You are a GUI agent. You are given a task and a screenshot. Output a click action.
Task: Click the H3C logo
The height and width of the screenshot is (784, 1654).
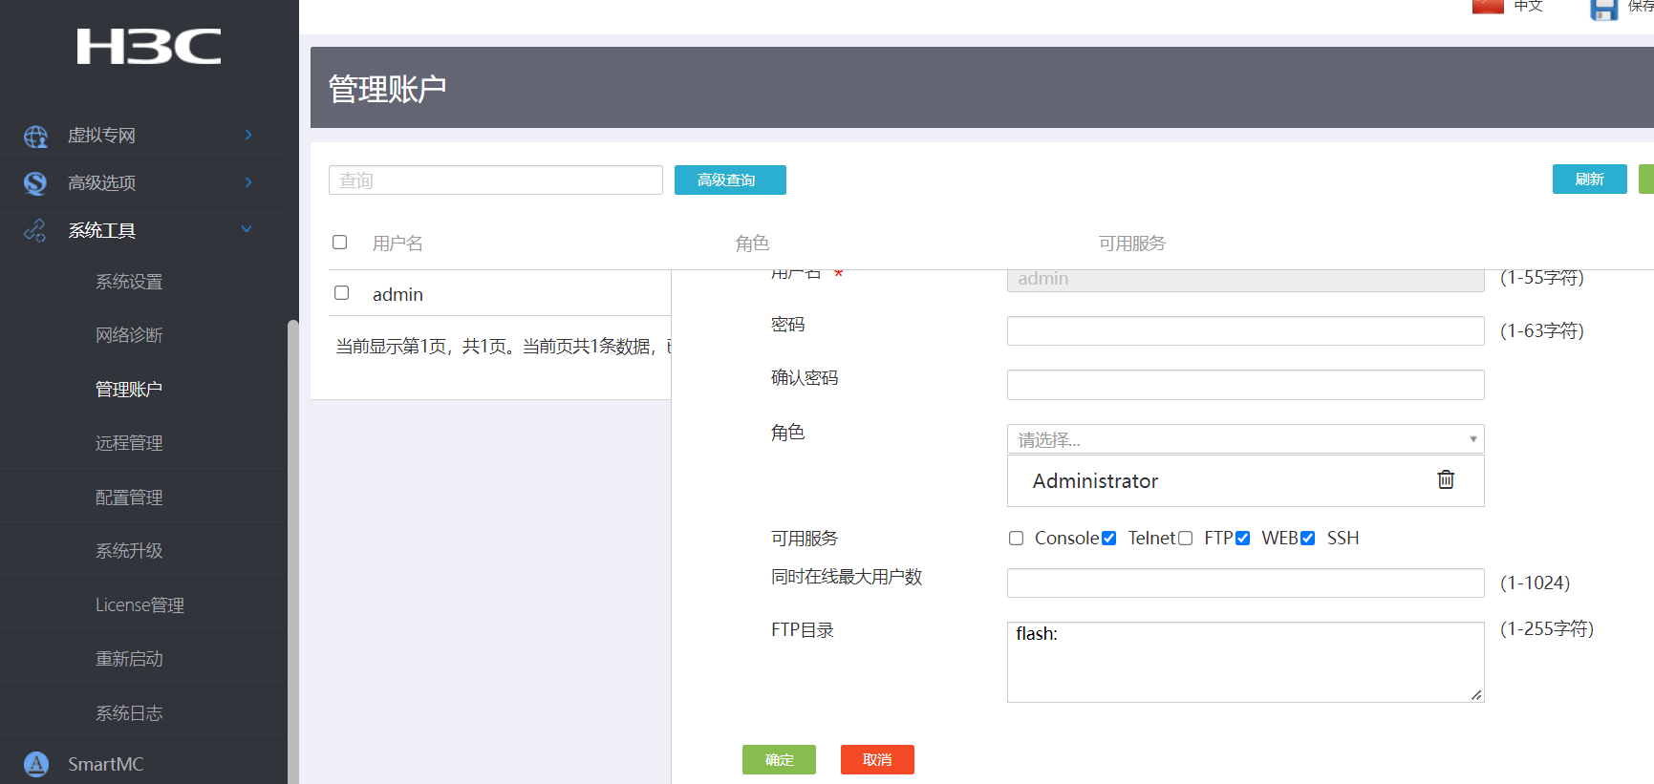click(149, 46)
